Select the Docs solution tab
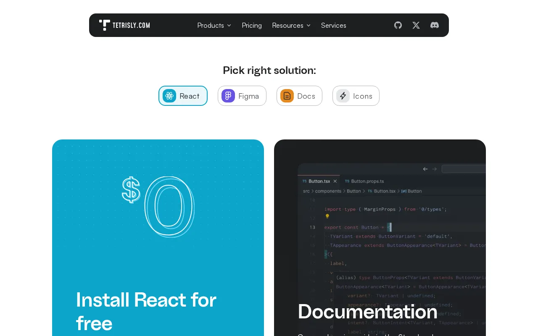538x336 pixels. pos(299,96)
